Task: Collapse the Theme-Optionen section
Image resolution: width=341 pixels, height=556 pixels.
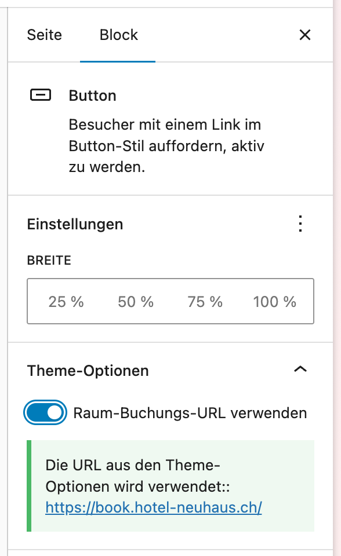Action: (x=300, y=370)
